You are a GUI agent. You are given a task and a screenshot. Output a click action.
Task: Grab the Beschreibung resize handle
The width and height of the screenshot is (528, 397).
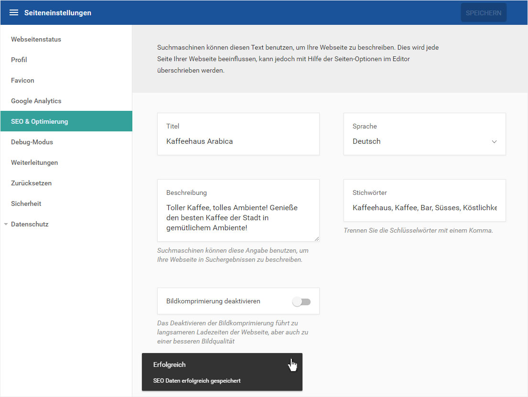coord(317,239)
